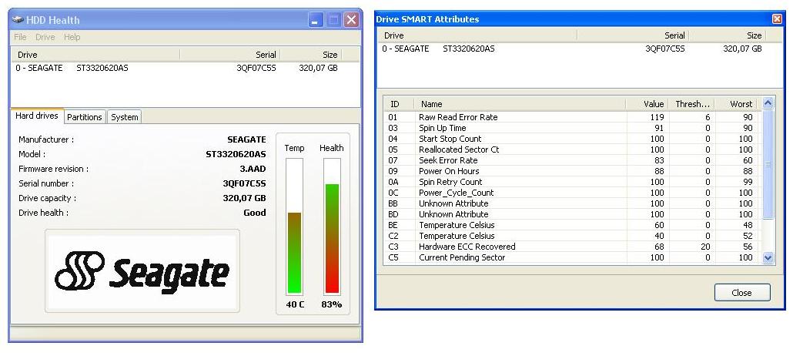The height and width of the screenshot is (356, 793).
Task: Minimize the HDD Health window
Action: click(x=316, y=20)
